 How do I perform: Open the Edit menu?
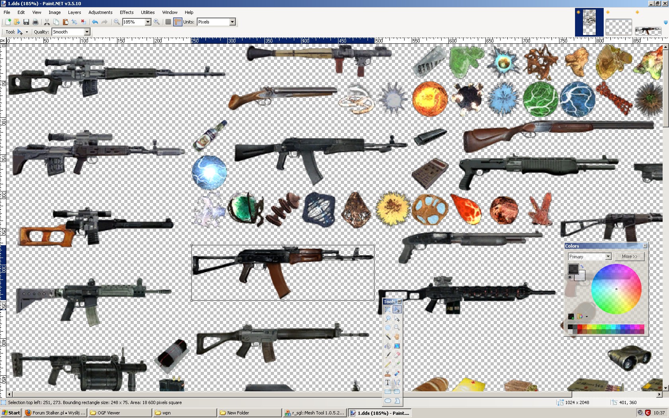(x=21, y=12)
